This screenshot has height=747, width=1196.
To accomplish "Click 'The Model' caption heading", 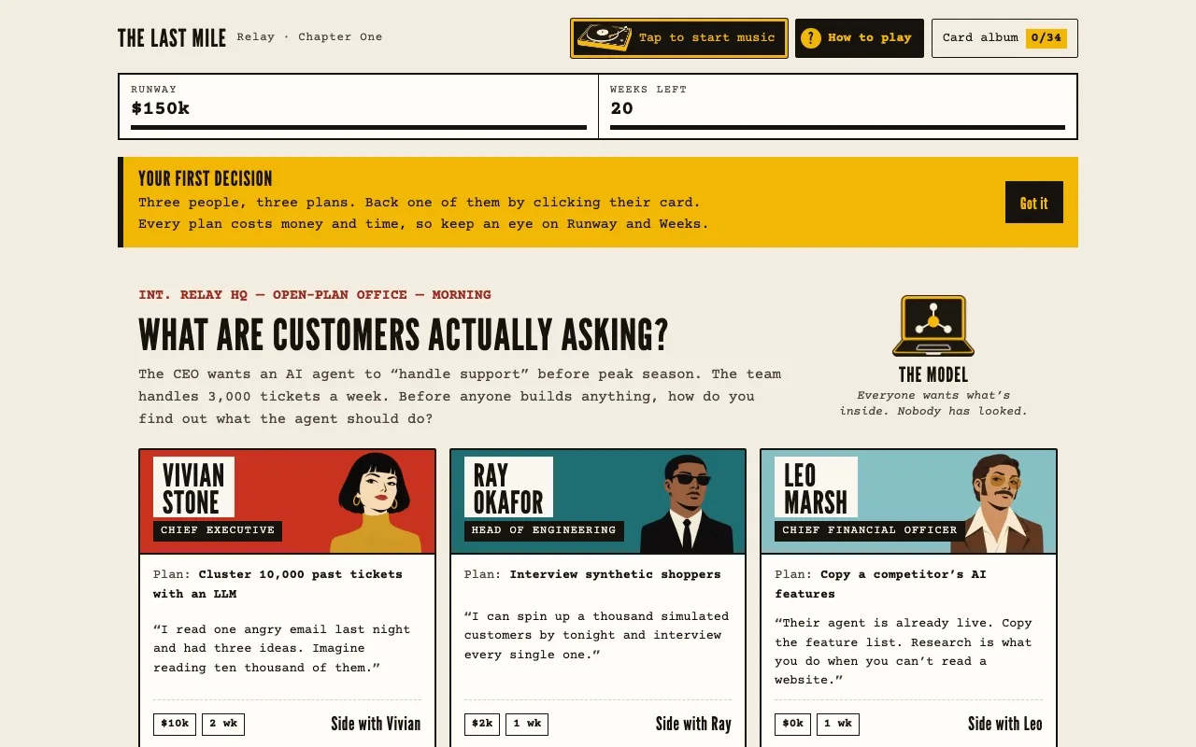I will click(933, 374).
